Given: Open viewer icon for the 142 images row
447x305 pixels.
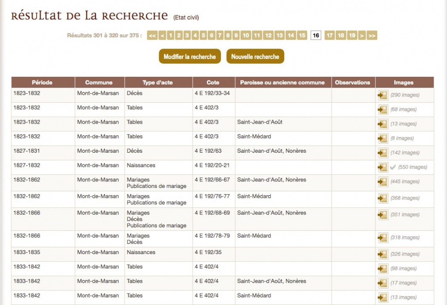Looking at the screenshot, I should [x=383, y=153].
